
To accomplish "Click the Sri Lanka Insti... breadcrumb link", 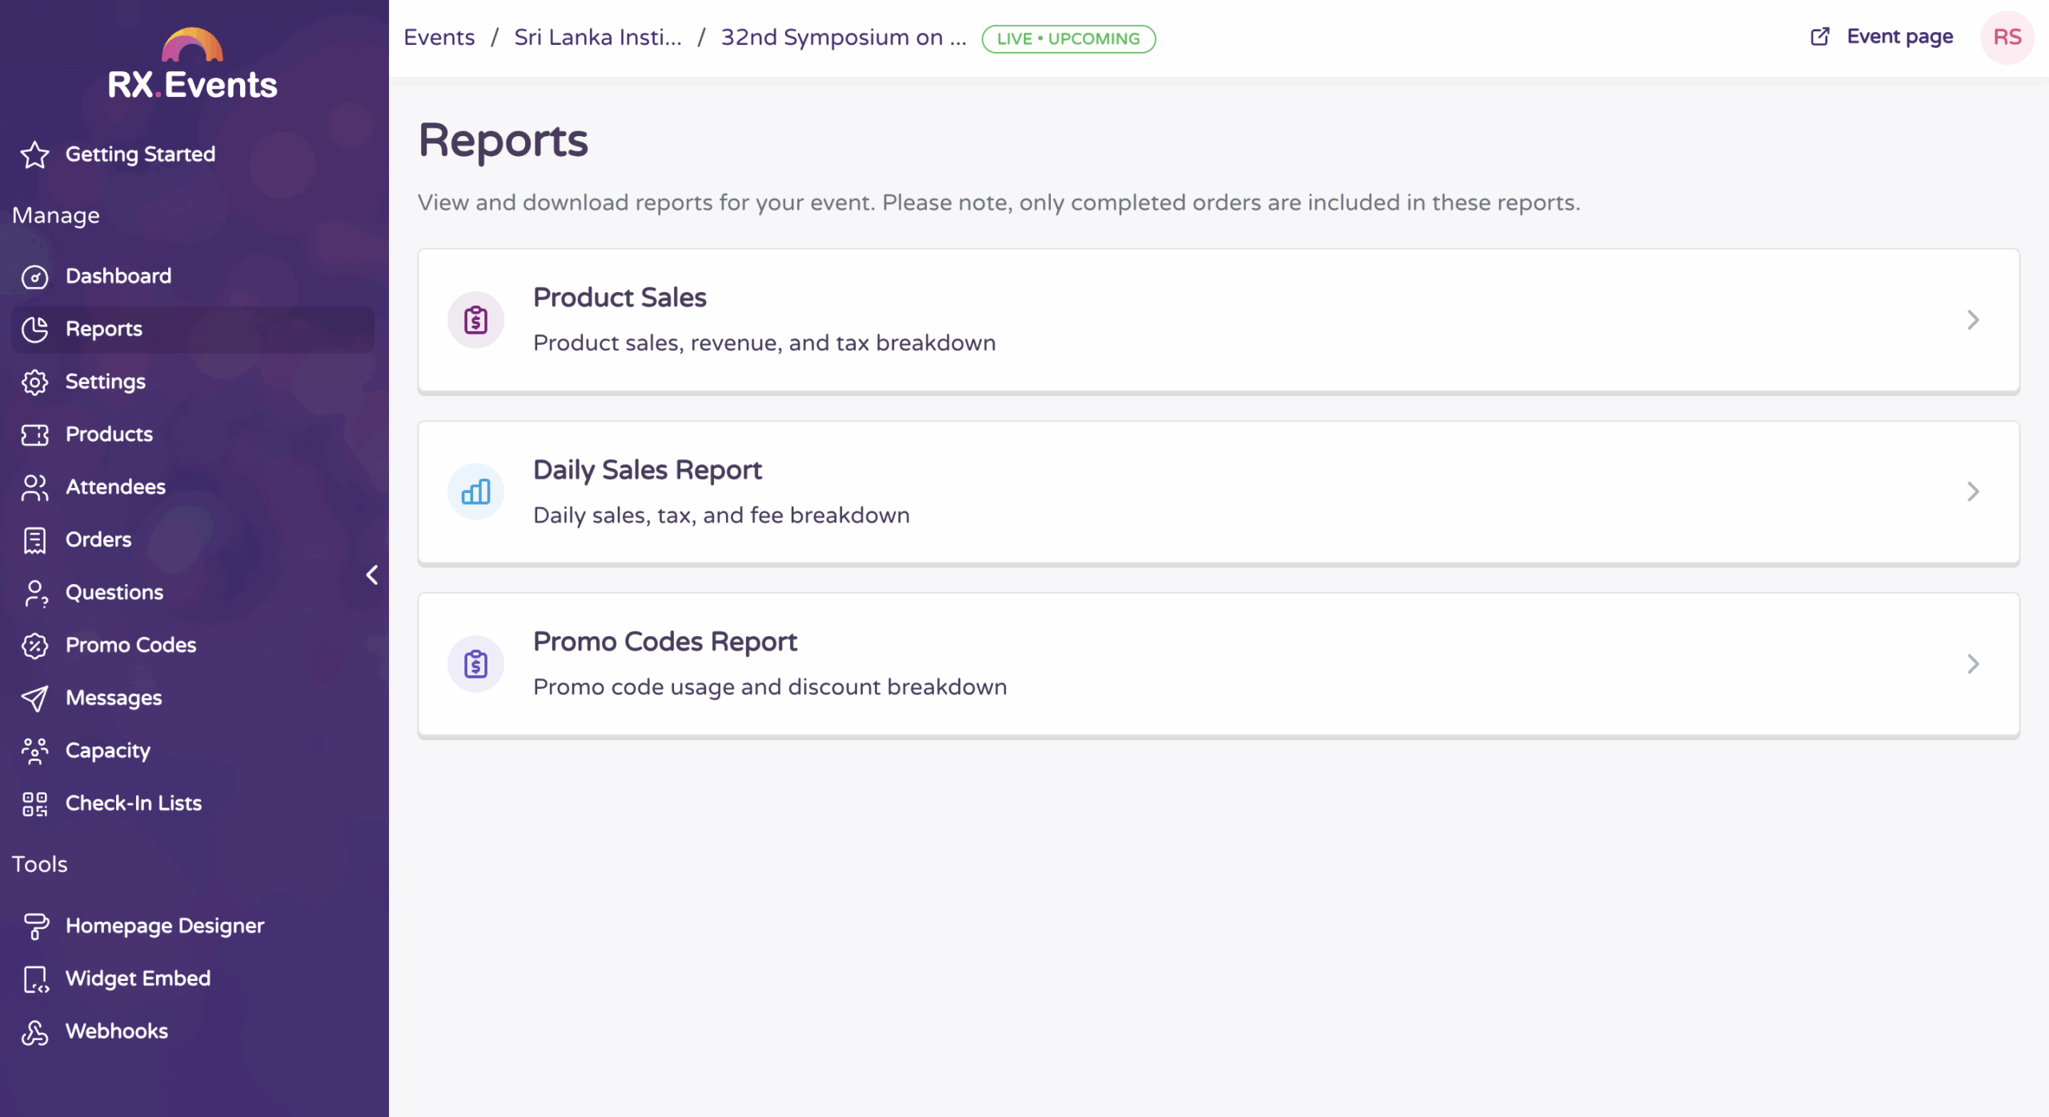I will [597, 38].
